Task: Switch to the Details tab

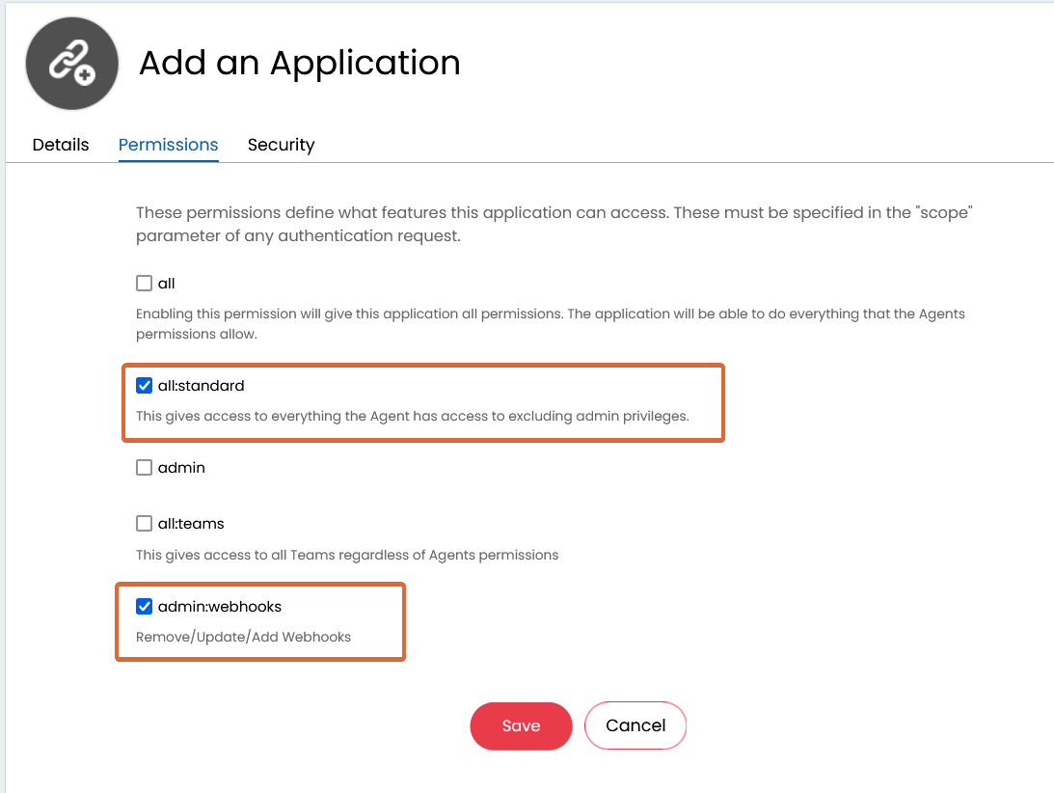Action: [x=60, y=145]
